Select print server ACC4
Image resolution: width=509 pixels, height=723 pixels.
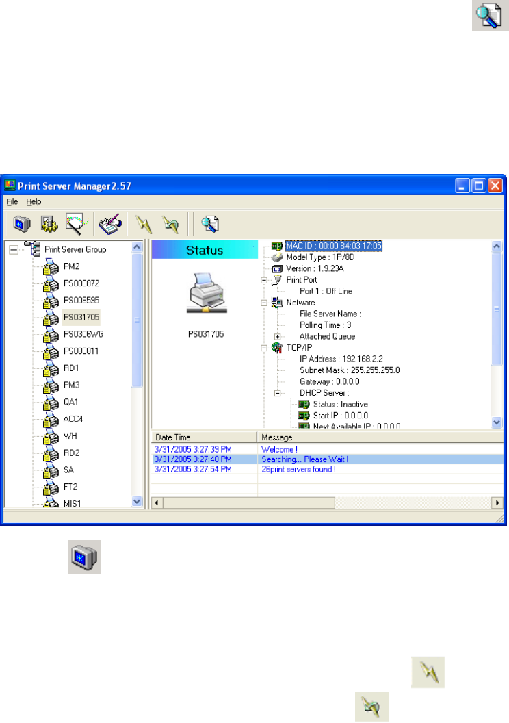tap(73, 419)
